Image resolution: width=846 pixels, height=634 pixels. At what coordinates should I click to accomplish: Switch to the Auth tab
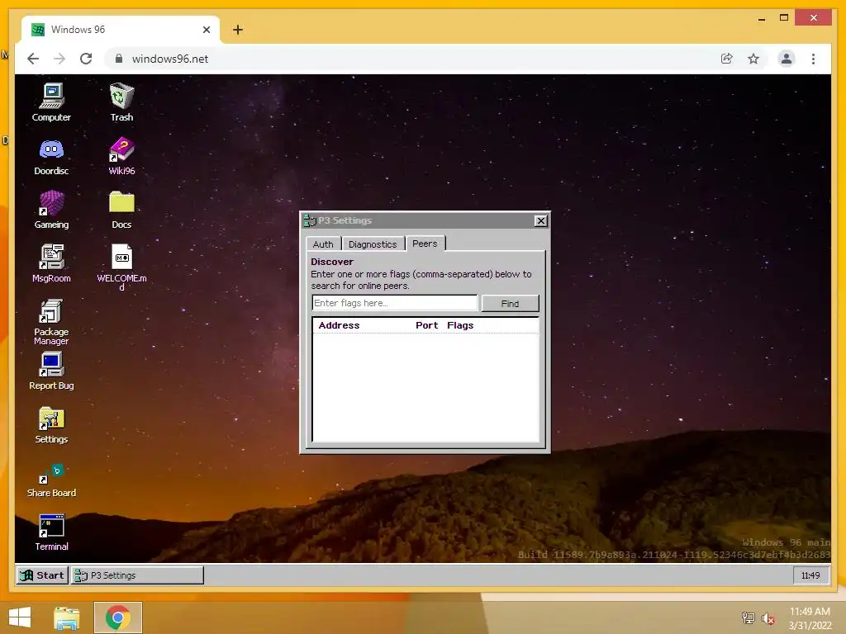click(x=323, y=244)
